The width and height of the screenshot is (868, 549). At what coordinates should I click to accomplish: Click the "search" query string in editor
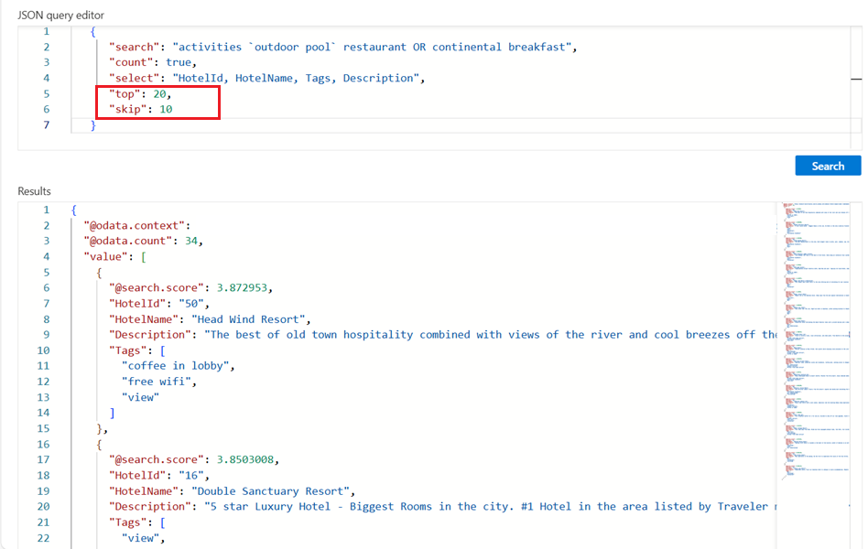click(375, 47)
